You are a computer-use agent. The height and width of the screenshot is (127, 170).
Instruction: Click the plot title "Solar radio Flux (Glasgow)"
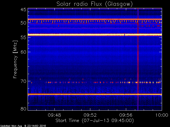pos(95,4)
